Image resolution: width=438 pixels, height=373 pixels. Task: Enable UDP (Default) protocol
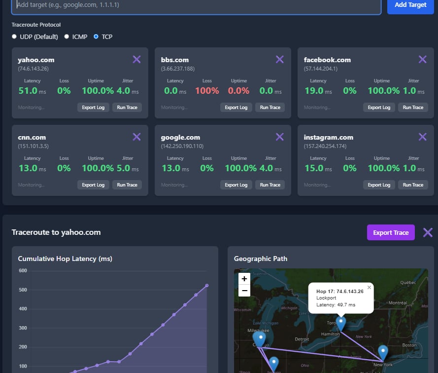(x=15, y=36)
